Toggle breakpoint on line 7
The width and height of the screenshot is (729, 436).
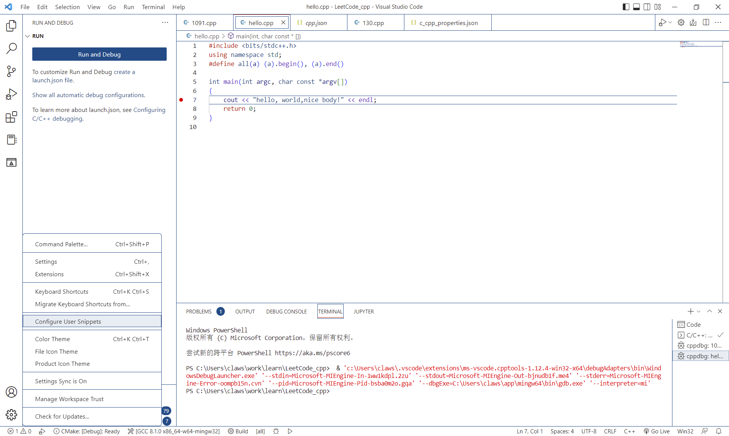coord(181,100)
